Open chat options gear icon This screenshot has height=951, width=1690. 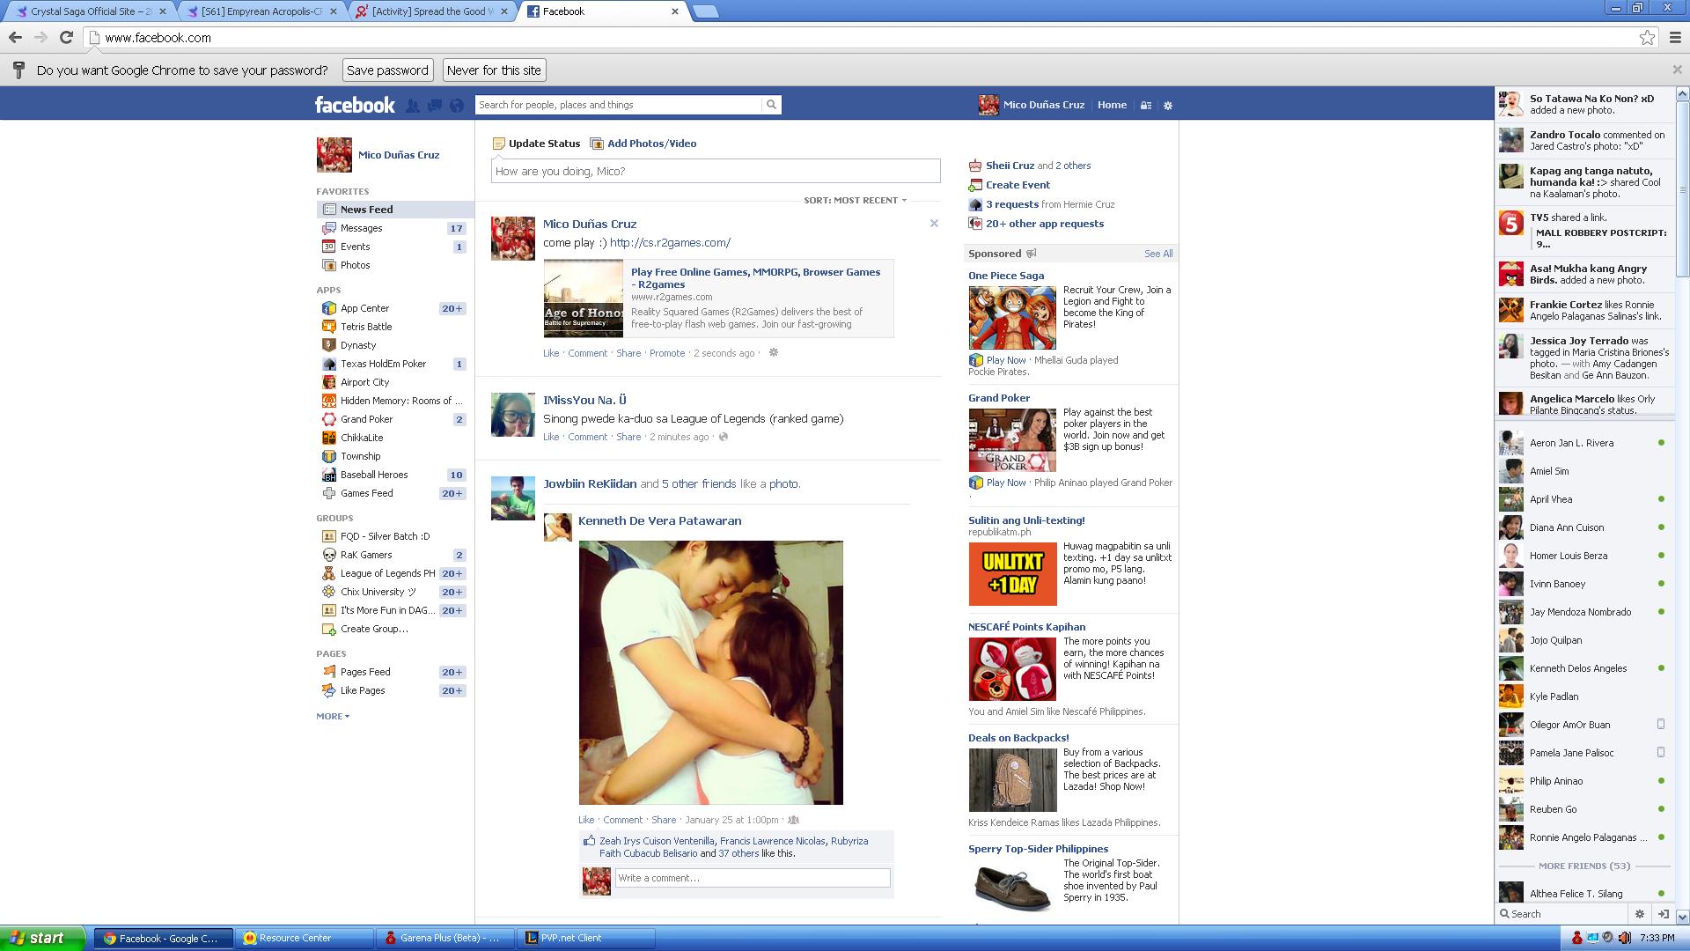click(1639, 914)
